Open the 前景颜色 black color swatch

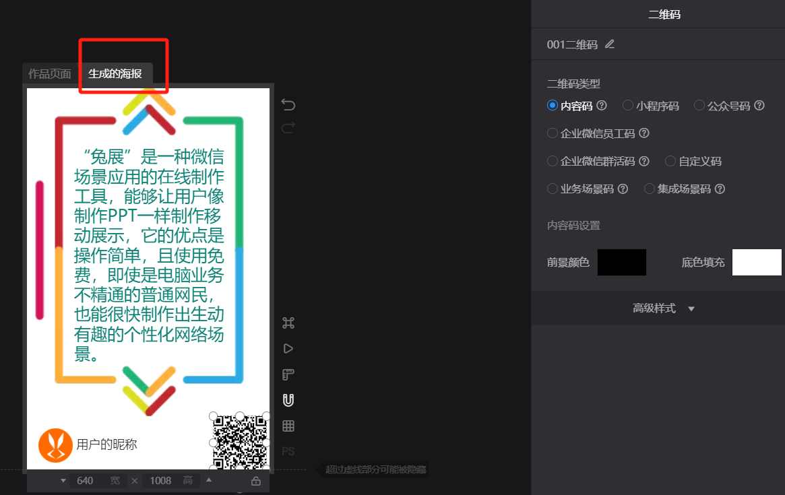[x=622, y=262]
